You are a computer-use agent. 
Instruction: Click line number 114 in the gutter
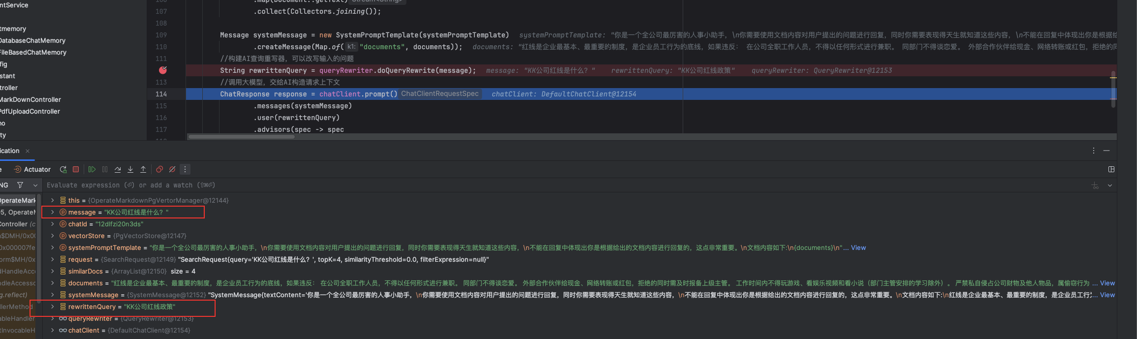[161, 94]
